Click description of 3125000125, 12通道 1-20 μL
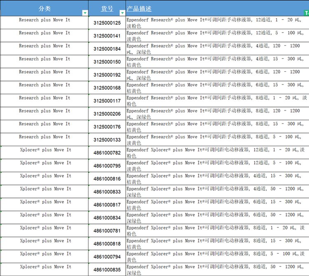The height and width of the screenshot is (276, 309). 218,23
